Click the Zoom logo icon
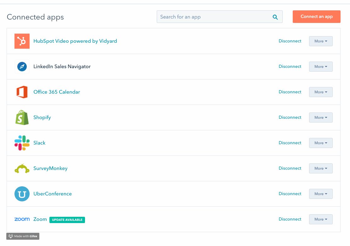 pyautogui.click(x=22, y=219)
